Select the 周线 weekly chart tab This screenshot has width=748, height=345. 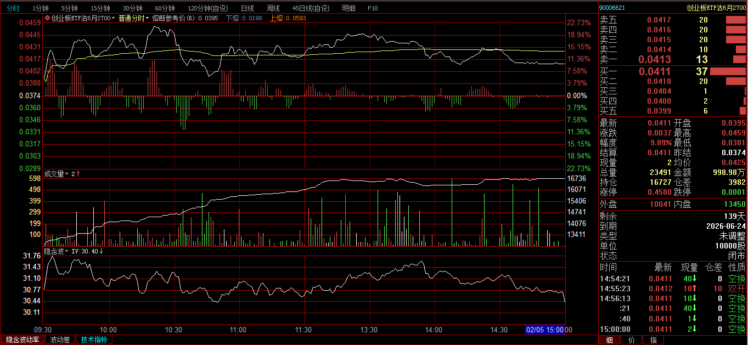(273, 8)
